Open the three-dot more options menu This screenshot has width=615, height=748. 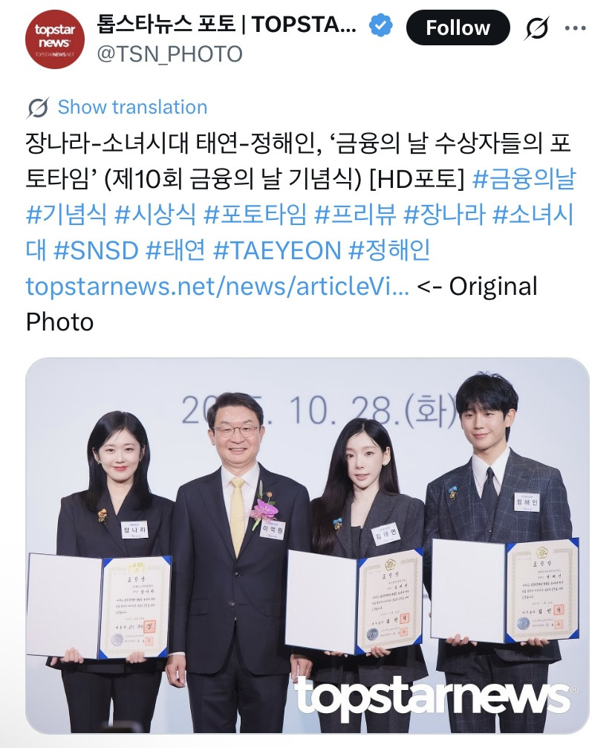click(575, 28)
